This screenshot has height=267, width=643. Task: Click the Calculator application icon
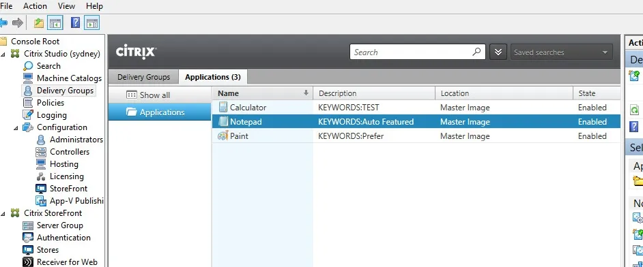click(x=223, y=108)
